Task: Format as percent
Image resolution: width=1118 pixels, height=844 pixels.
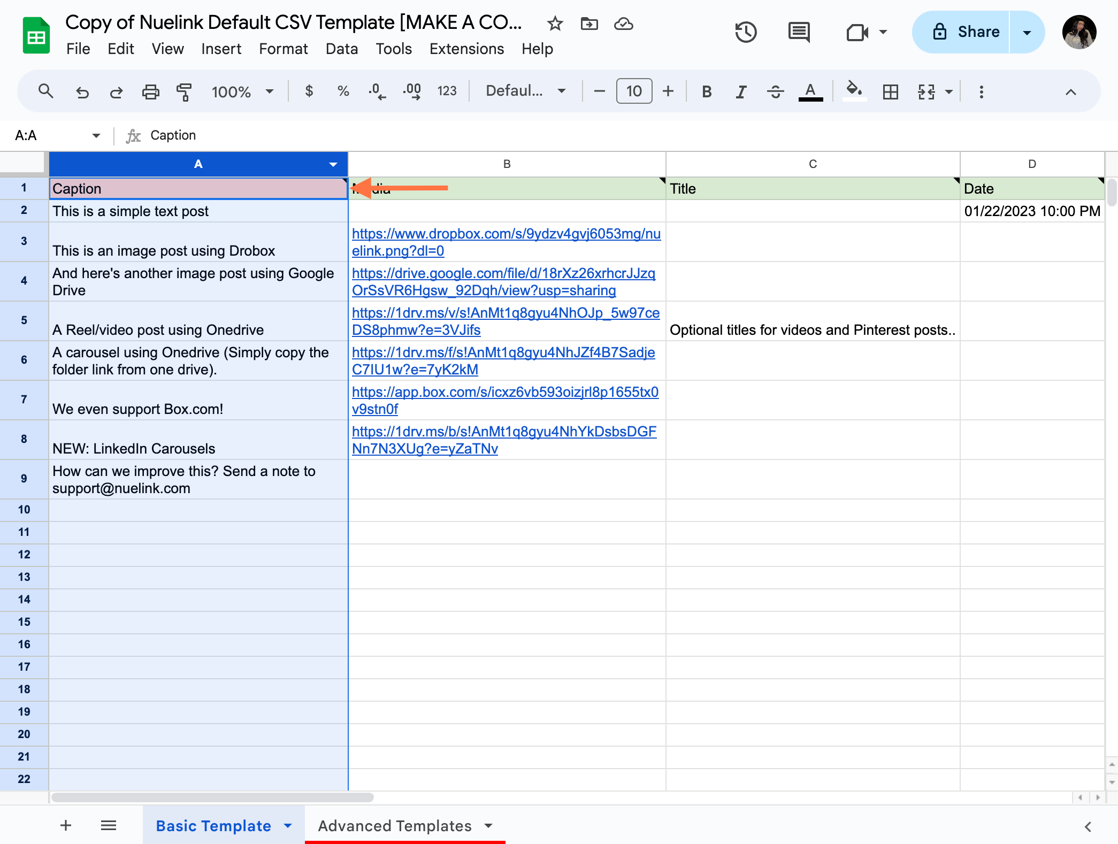Action: (343, 91)
